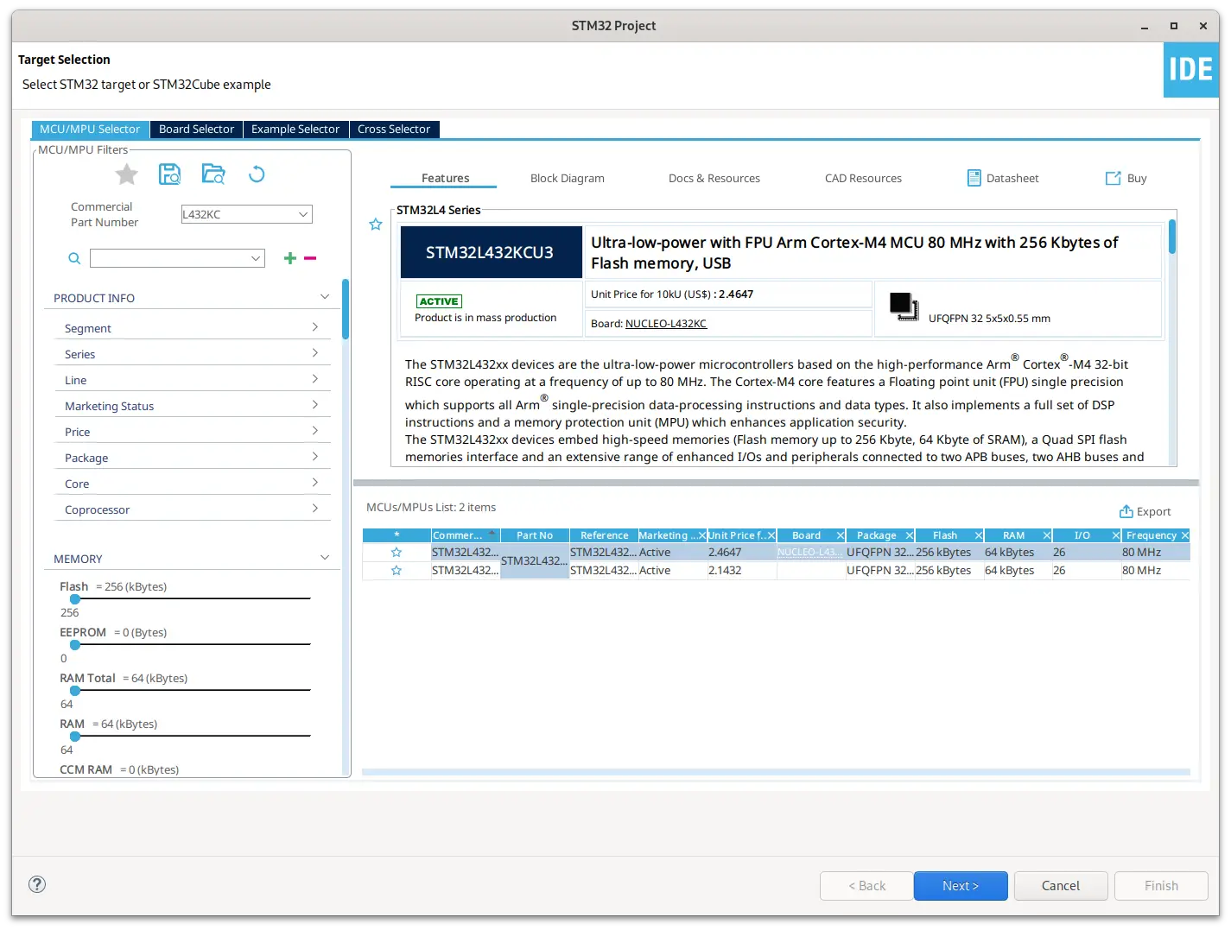Image resolution: width=1231 pixels, height=930 pixels.
Task: Click the Flash memory slider handle
Action: click(x=75, y=598)
